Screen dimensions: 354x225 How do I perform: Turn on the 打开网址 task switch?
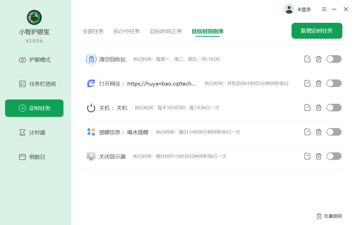[334, 83]
